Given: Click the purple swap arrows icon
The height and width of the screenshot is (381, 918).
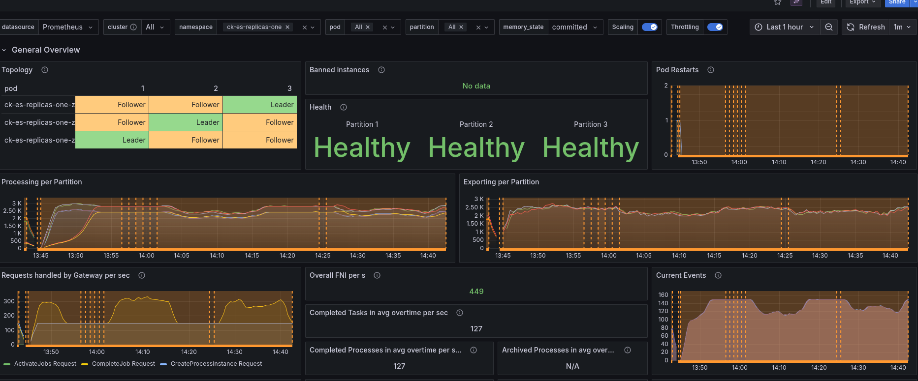Looking at the screenshot, I should [x=796, y=2].
